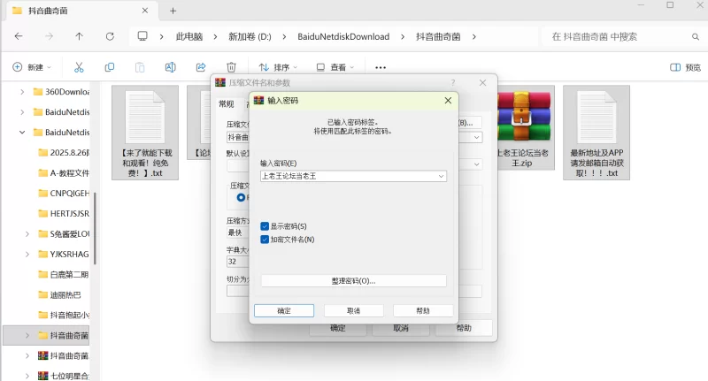This screenshot has width=708, height=381.
Task: Open the three-dot more options menu
Action: [x=381, y=68]
